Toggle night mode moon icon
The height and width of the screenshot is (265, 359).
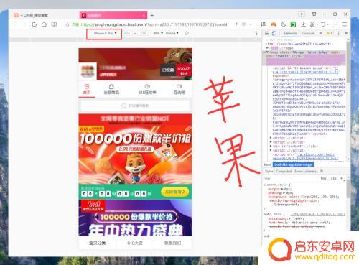[x=284, y=24]
